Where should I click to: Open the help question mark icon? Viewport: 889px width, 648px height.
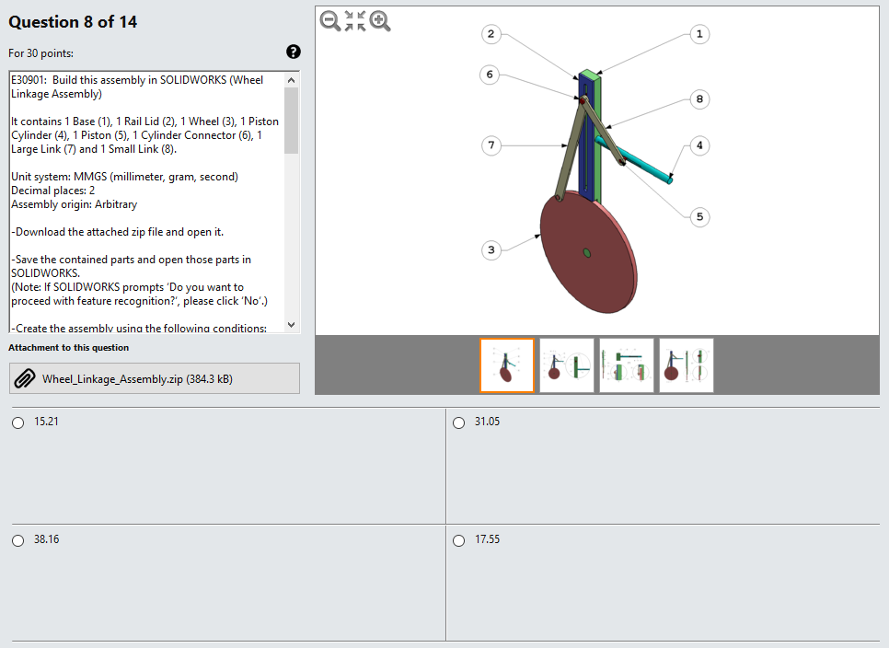click(x=293, y=52)
